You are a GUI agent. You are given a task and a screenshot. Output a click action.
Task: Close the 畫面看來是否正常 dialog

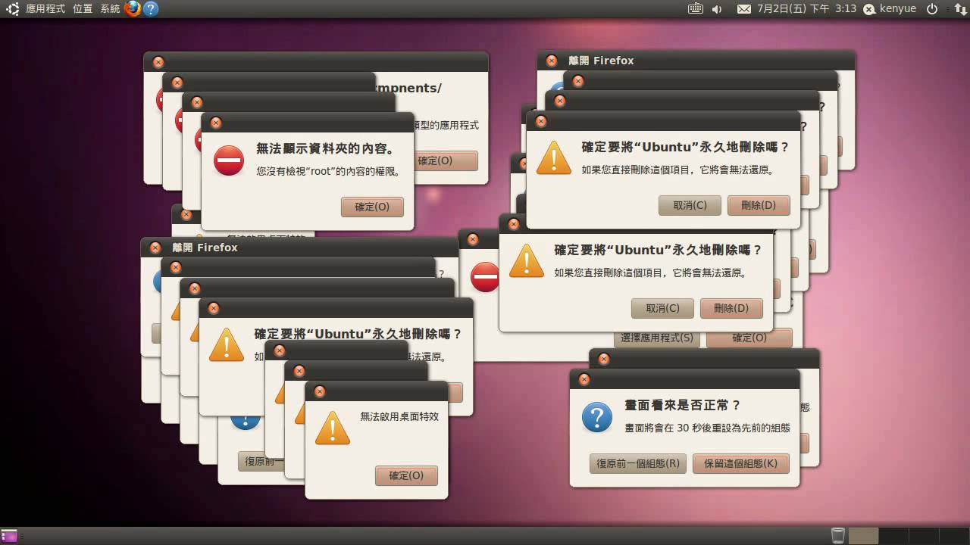[x=584, y=379]
